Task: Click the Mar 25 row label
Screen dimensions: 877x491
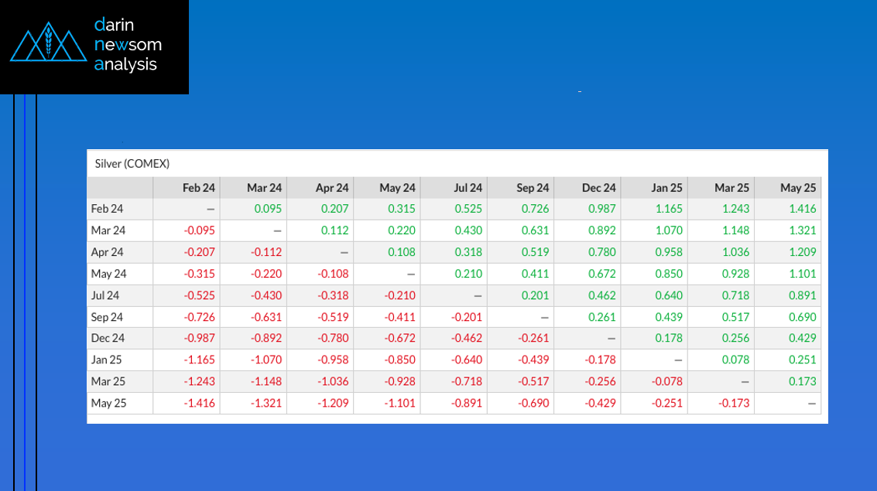Action: (x=108, y=382)
